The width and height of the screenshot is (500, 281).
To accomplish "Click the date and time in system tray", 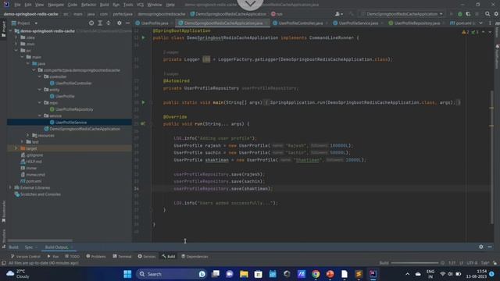I will pos(477,274).
